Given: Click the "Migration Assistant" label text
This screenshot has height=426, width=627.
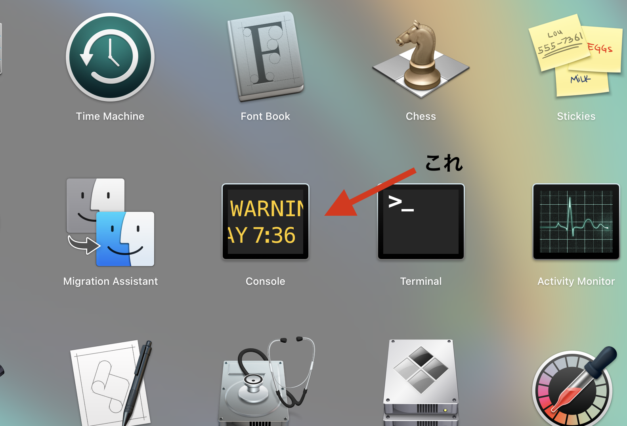Looking at the screenshot, I should (111, 281).
